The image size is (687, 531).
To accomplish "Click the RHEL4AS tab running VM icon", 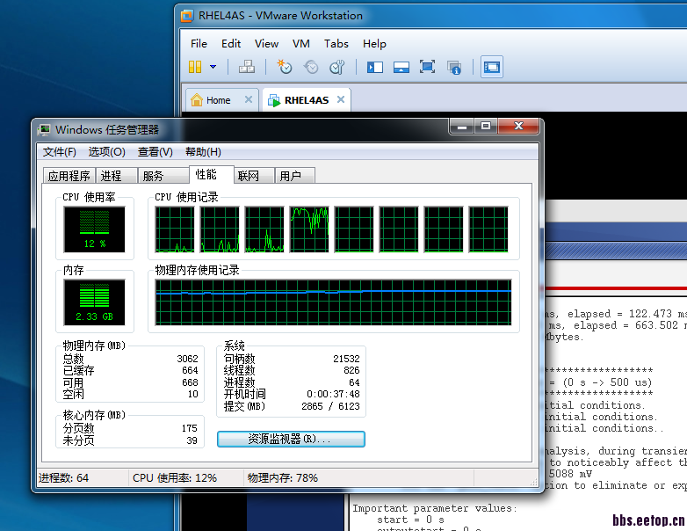I will pyautogui.click(x=274, y=100).
